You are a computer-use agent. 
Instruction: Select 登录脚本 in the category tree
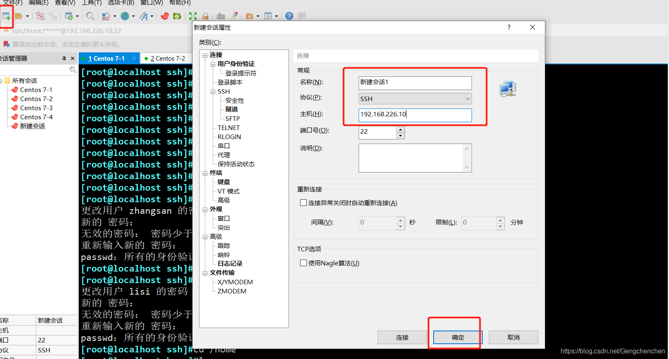pyautogui.click(x=230, y=83)
